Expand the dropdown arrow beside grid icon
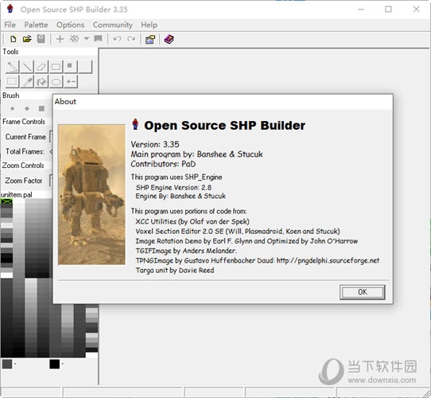 [87, 38]
